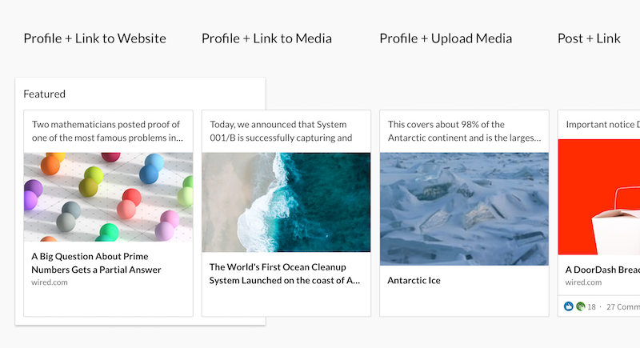
Task: Open A Big Question About Prime Numbers article
Action: click(96, 263)
